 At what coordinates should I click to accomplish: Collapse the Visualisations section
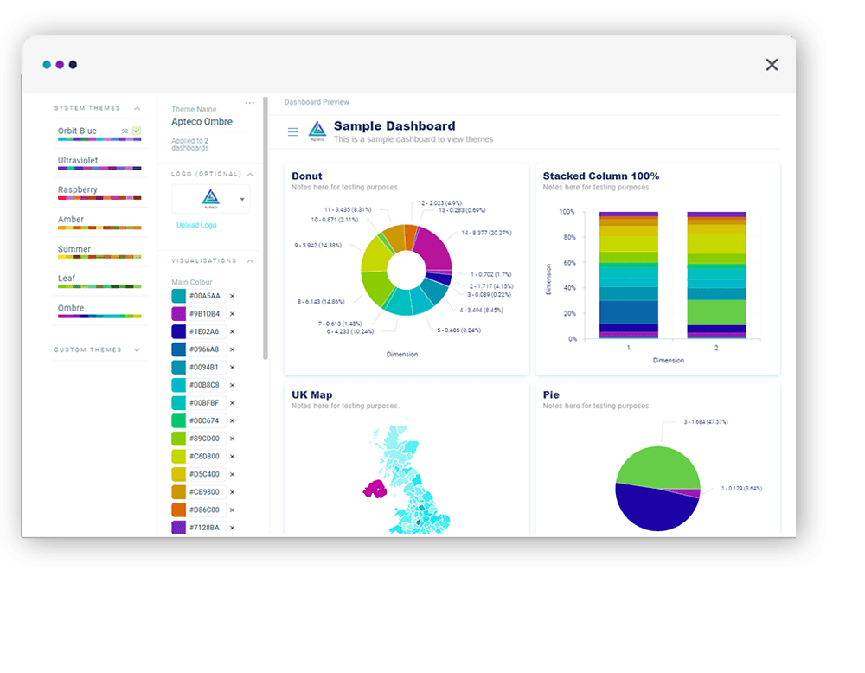point(251,260)
